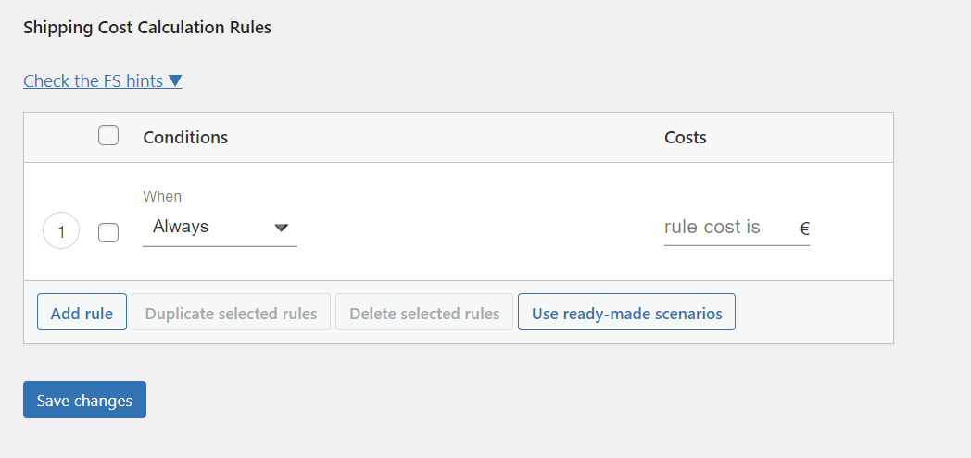
Task: Click Delete selected rules button
Action: tap(424, 313)
